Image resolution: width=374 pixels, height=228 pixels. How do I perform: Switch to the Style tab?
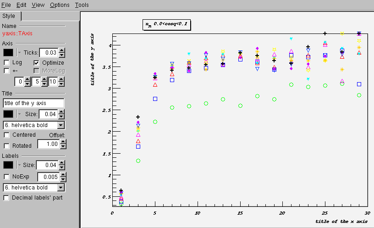point(9,16)
